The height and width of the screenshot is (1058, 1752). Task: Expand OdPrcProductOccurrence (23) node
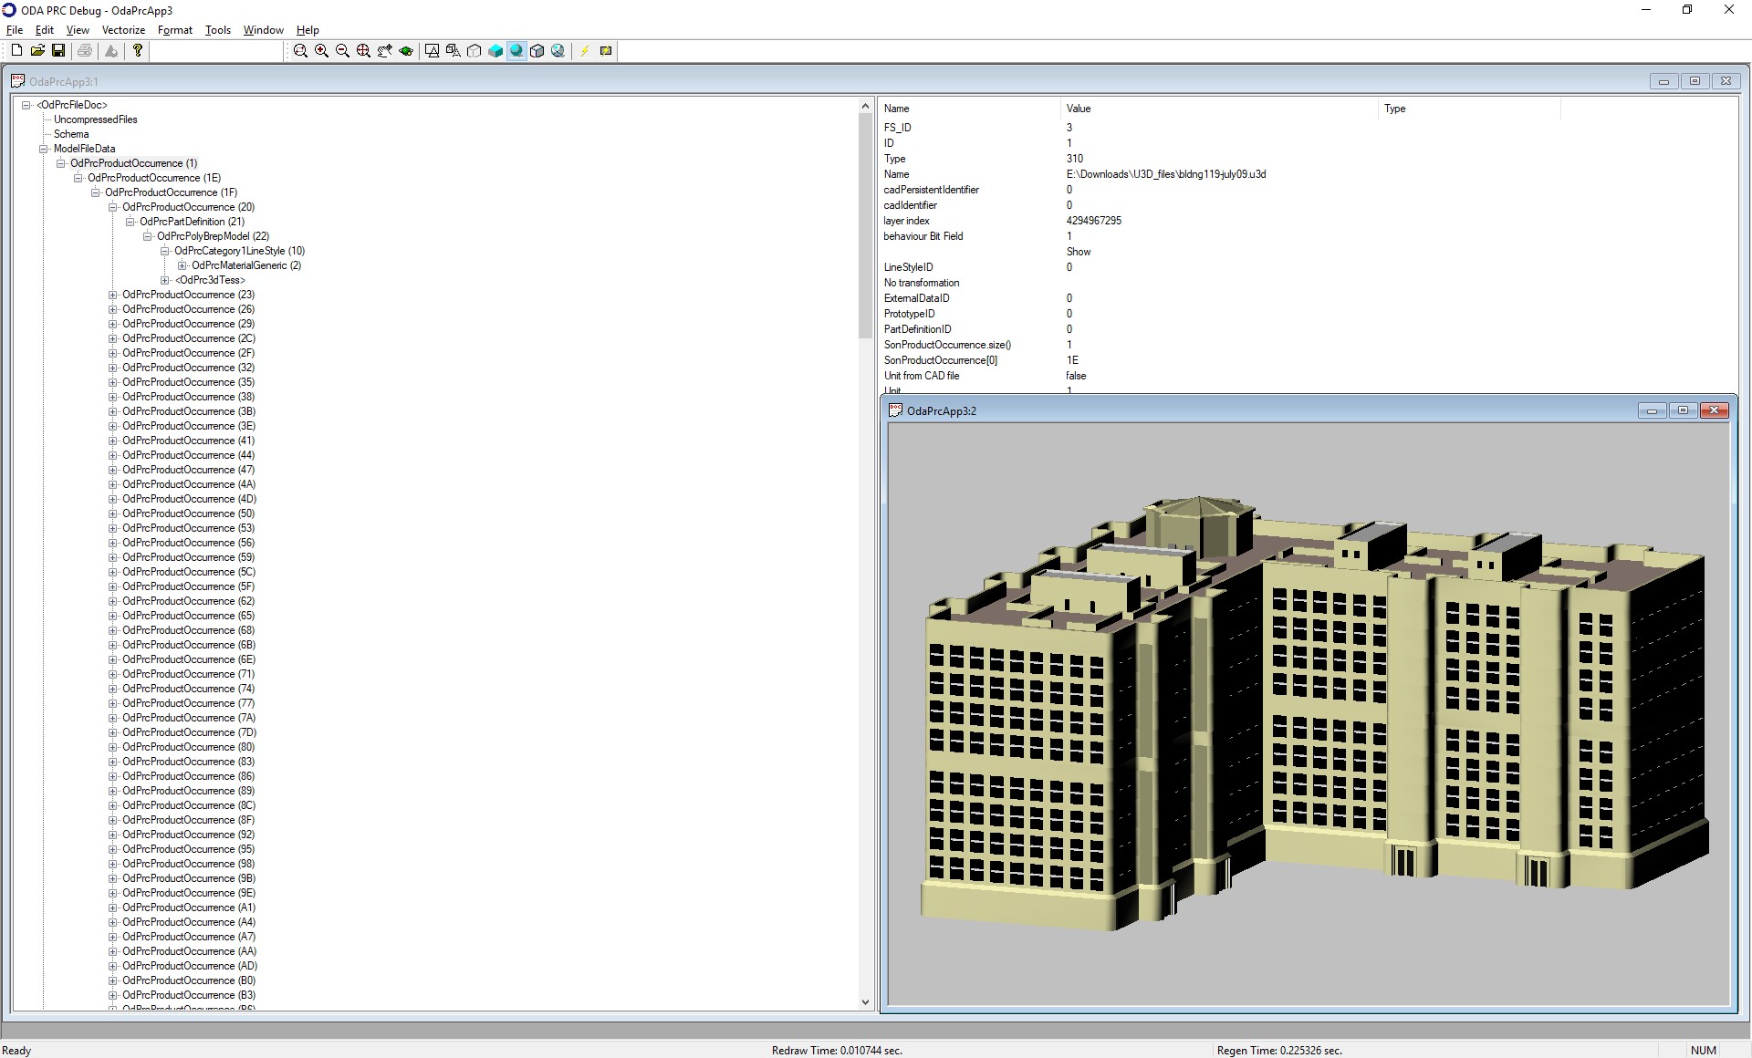pos(112,294)
